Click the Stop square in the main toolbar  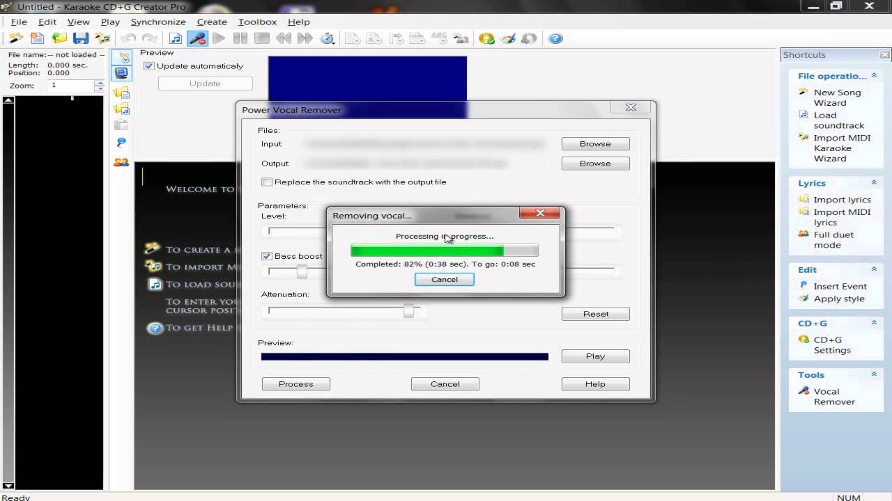click(262, 38)
